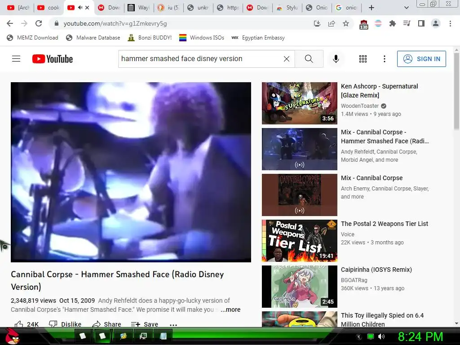Open 'Mix - Cannibal Corpse - Hammer Smashed Face' title
This screenshot has width=460, height=345.
385,137
